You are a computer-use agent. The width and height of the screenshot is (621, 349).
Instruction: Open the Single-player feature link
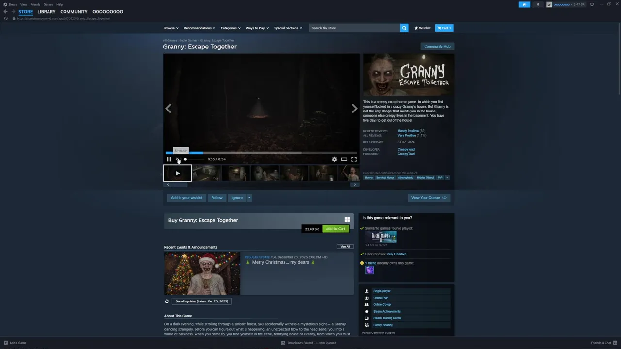click(x=381, y=291)
